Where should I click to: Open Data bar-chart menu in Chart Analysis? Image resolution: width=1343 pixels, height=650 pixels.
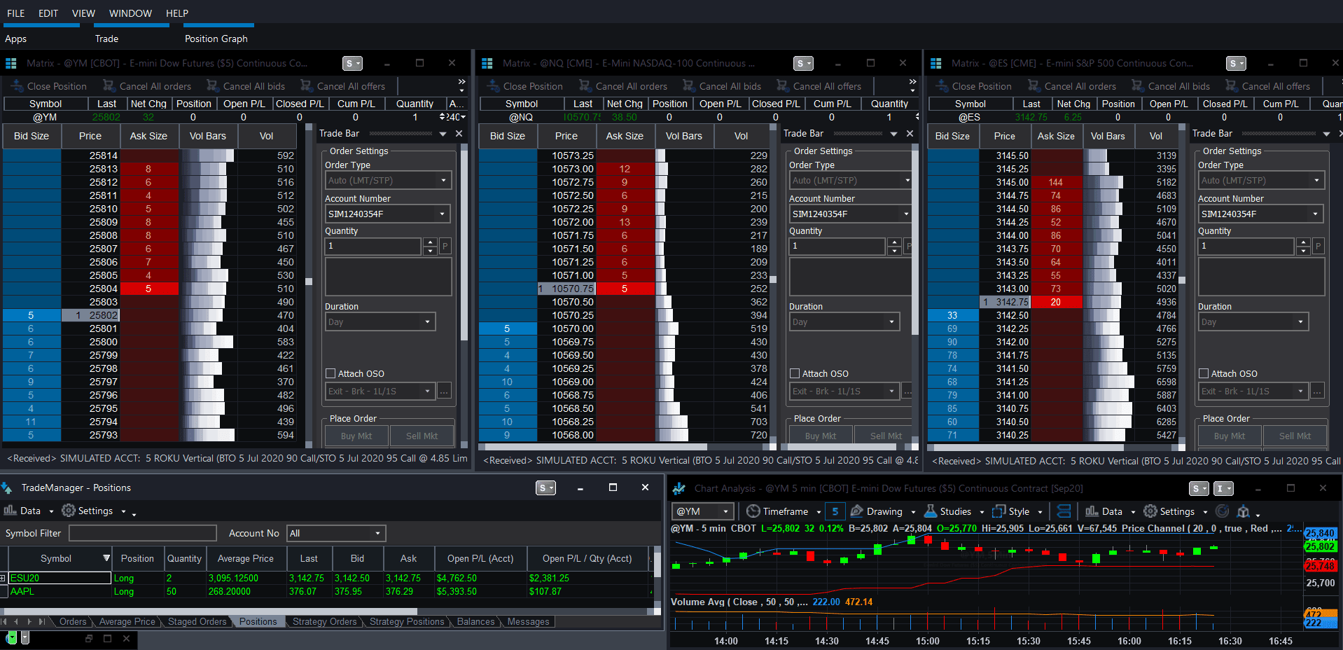tap(1092, 511)
